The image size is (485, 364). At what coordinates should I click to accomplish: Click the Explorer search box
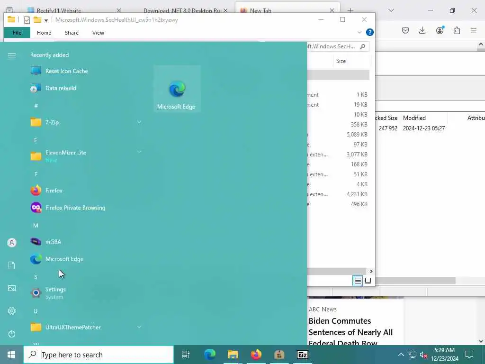coord(337,46)
